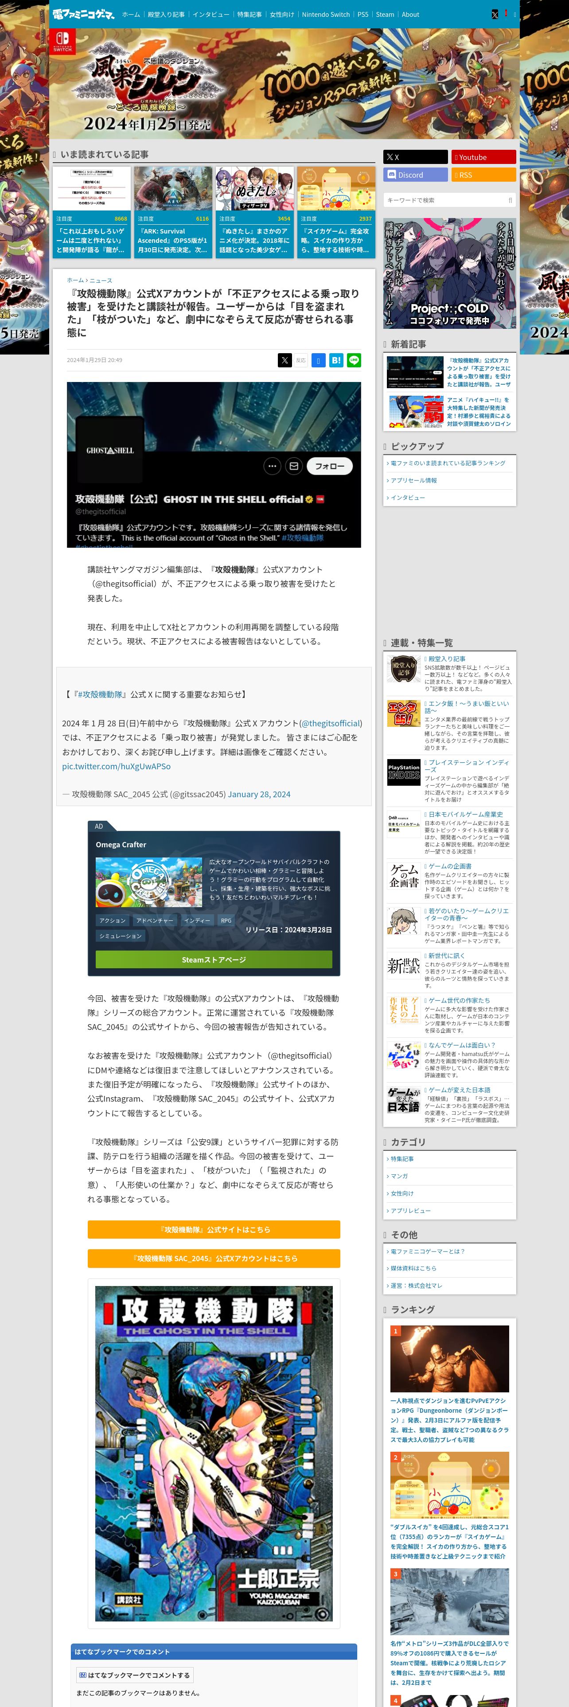Open trending article 『スイカゲーム』完全攻略

336,212
